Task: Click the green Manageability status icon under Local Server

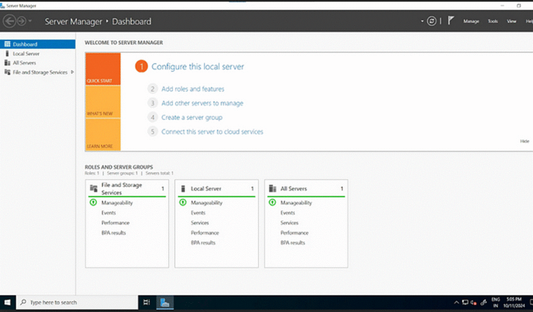Action: pos(183,202)
